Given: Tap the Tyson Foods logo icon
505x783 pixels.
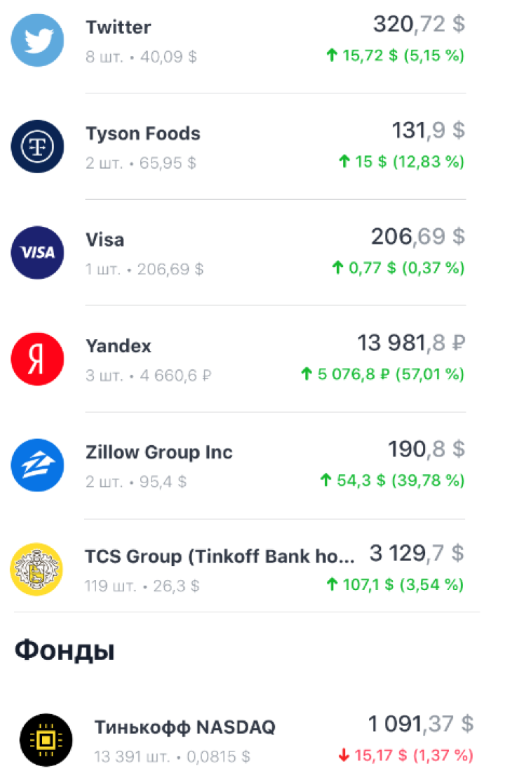Looking at the screenshot, I should [37, 146].
